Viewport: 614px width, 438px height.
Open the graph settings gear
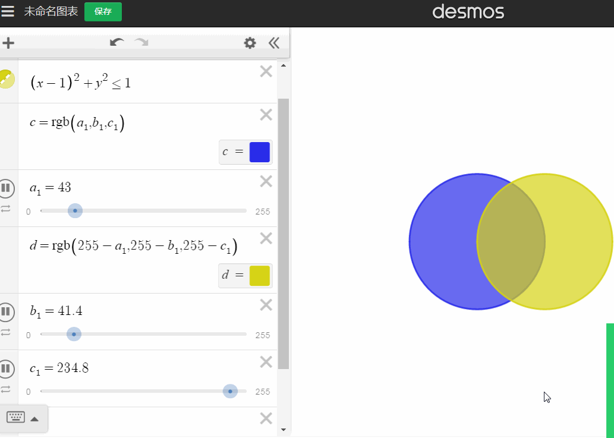click(250, 43)
